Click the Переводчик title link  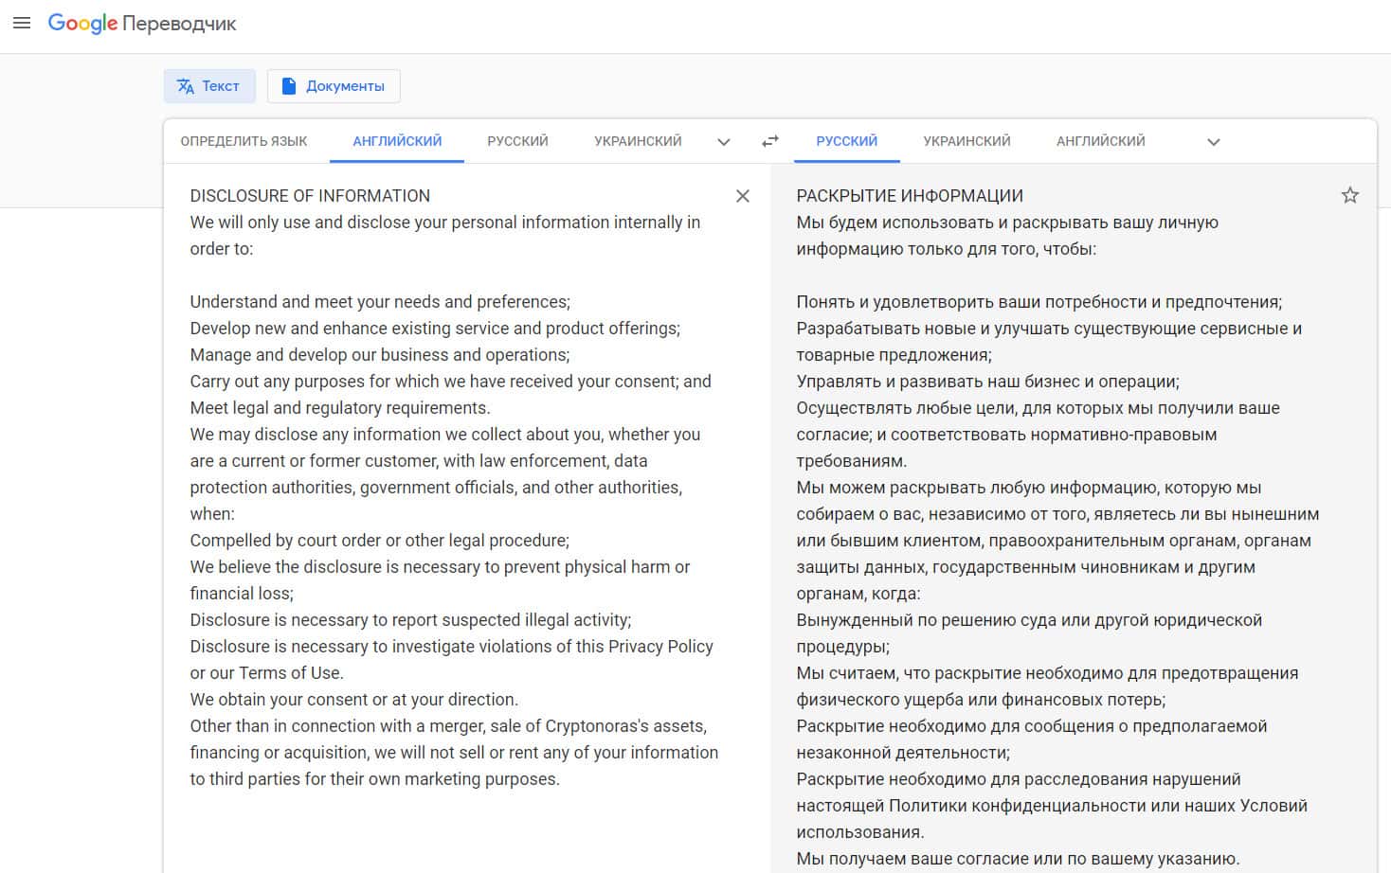tap(179, 24)
